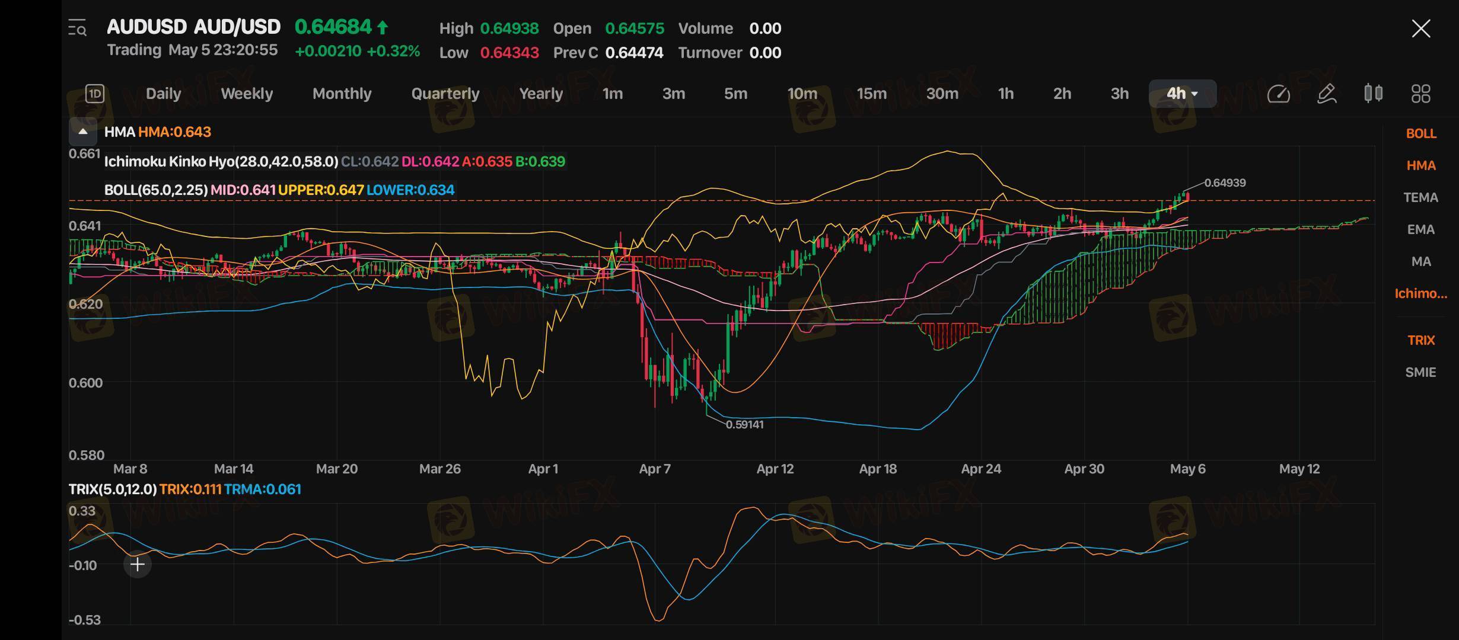Select the 15m timeframe tab
This screenshot has width=1459, height=640.
pos(871,94)
